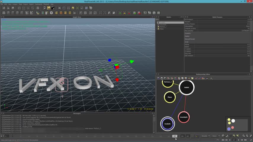Image resolution: width=253 pixels, height=142 pixels.
Task: Open the Layout menu
Action: click(15, 4)
